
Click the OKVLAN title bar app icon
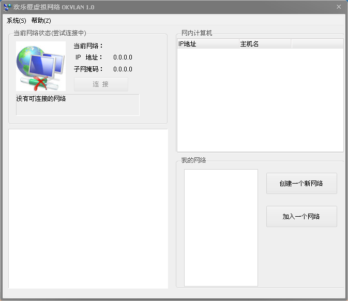8,7
